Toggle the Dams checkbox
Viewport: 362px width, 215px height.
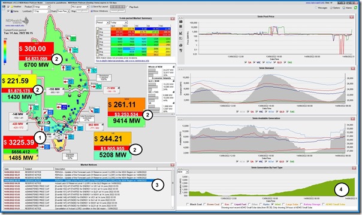pos(8,11)
